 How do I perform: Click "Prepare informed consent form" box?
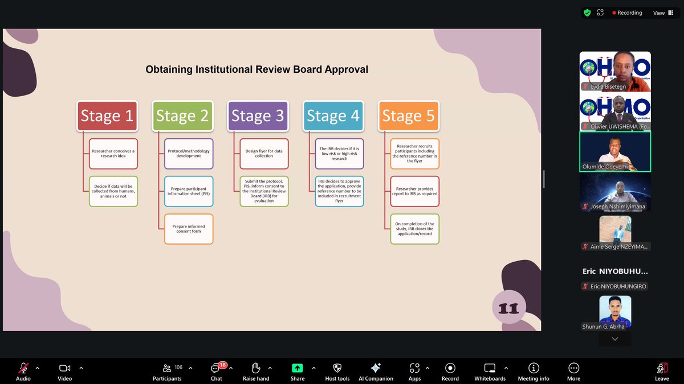click(189, 229)
